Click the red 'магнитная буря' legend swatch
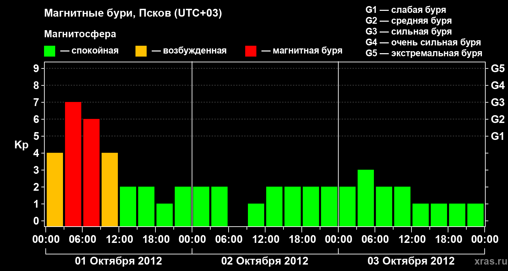508x271 pixels. coord(251,51)
